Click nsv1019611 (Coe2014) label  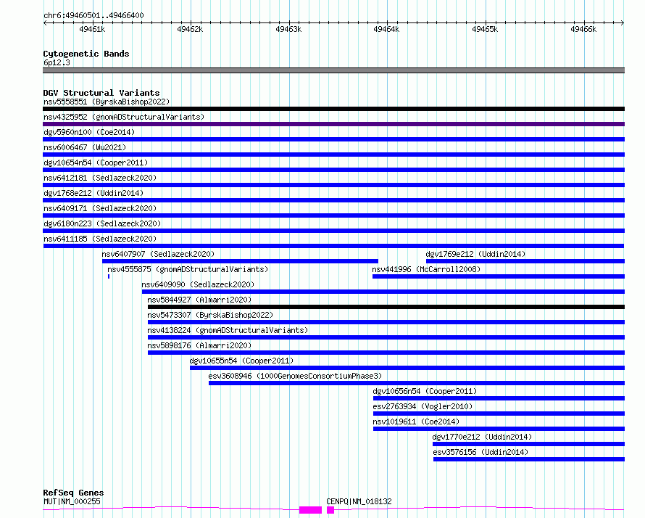tap(416, 422)
